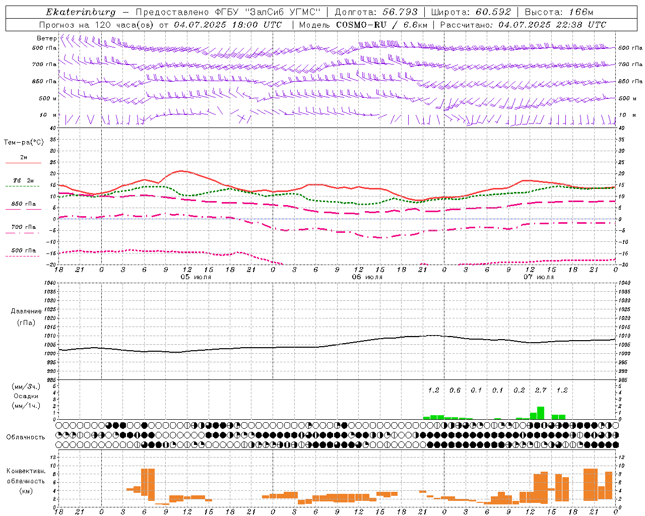The height and width of the screenshot is (516, 645).
Task: Click the 0.2 precipitation total value
Action: click(519, 390)
